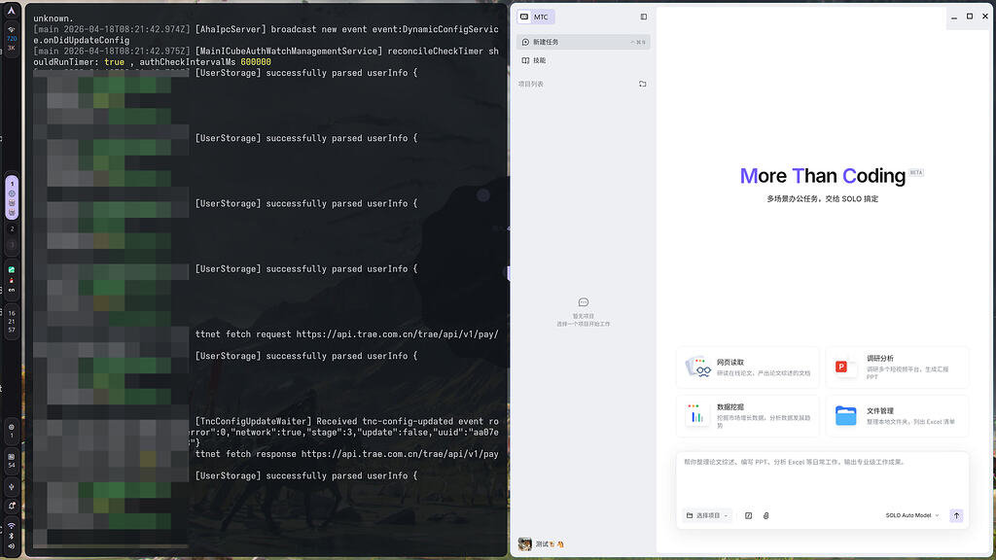Click the blue folder icon on 文件管理 card
This screenshot has width=996, height=560.
(845, 416)
